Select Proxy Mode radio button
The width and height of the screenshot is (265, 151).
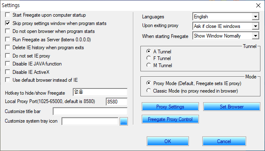pos(148,83)
